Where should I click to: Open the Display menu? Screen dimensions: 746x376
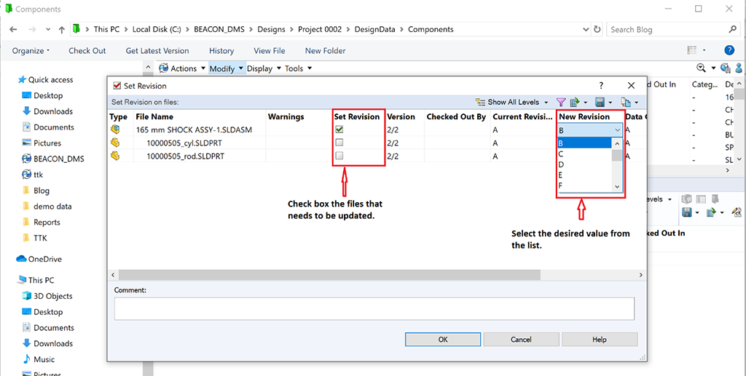(264, 68)
